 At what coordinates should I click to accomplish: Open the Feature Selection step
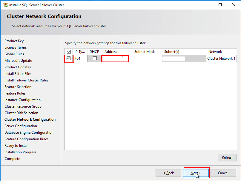pyautogui.click(x=18, y=86)
